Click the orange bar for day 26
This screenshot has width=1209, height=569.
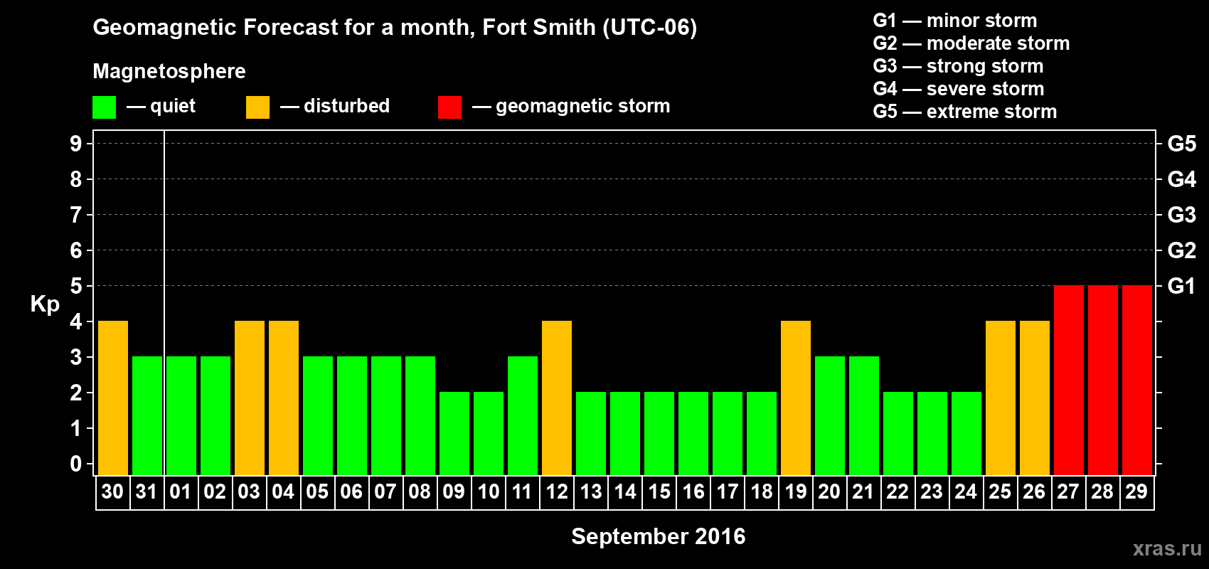coord(1035,398)
